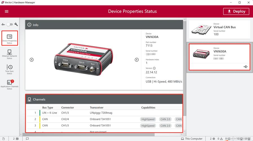Click the pulse status mode icon

tap(3, 25)
